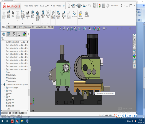This screenshot has width=145, height=124.
Task: Toggle the hide/show items eye icon
Action: click(x=90, y=29)
